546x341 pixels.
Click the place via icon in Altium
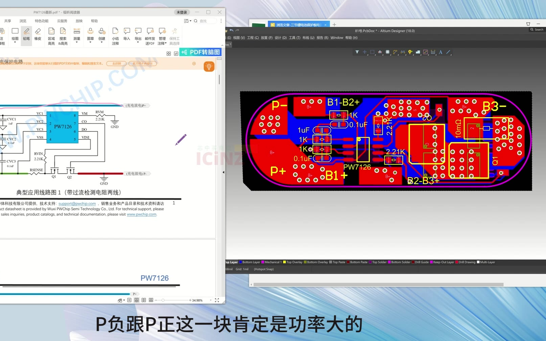[x=410, y=52]
